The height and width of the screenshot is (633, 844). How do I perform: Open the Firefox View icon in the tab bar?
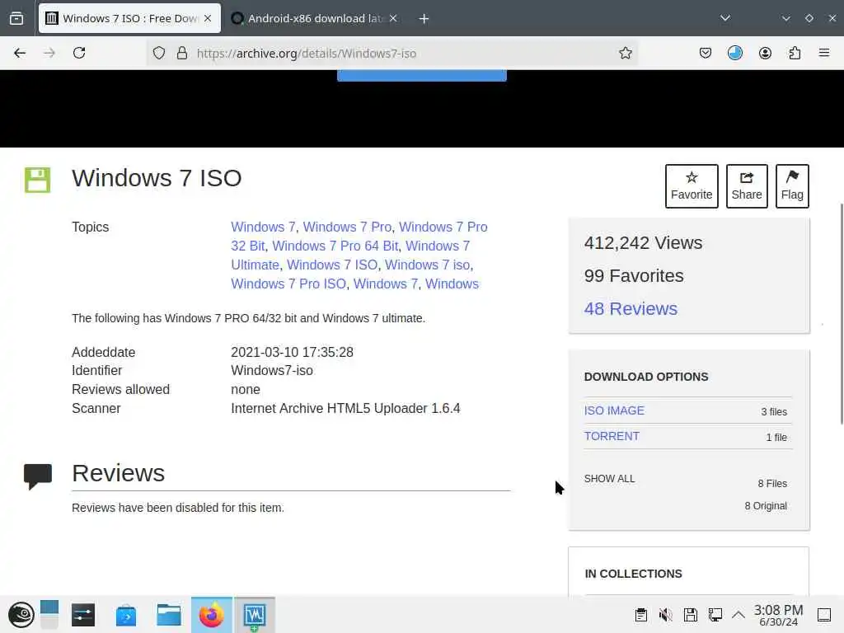[x=16, y=18]
